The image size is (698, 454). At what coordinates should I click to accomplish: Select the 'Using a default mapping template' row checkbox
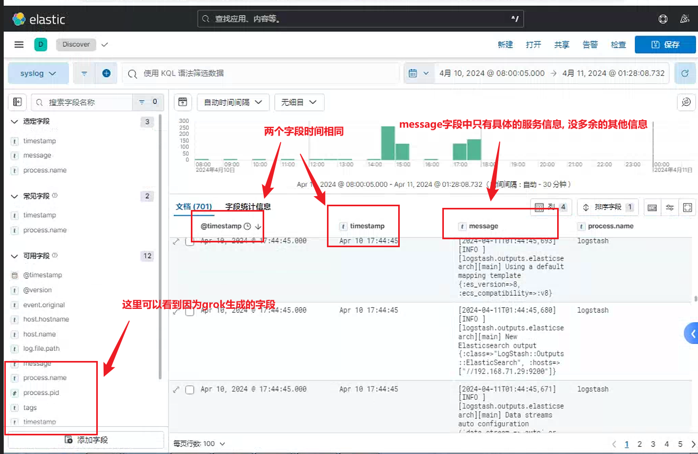[x=190, y=242]
